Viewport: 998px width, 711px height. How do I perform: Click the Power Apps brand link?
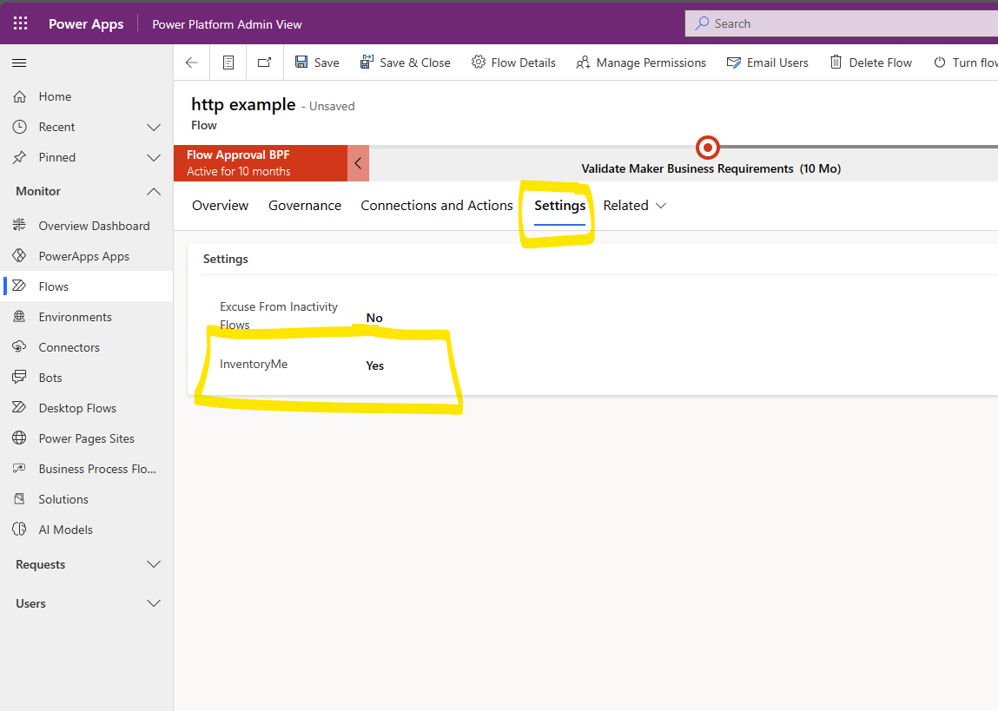pos(86,23)
